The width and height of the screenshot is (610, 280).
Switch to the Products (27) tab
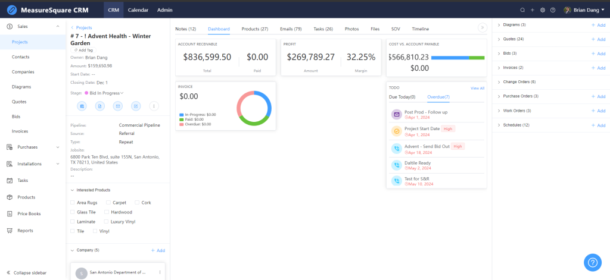(x=254, y=29)
